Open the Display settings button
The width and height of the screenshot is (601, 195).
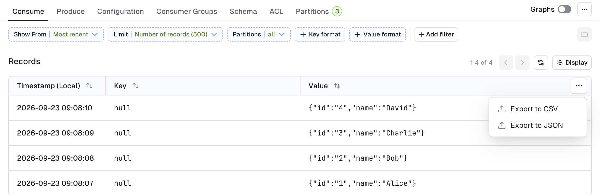(572, 63)
